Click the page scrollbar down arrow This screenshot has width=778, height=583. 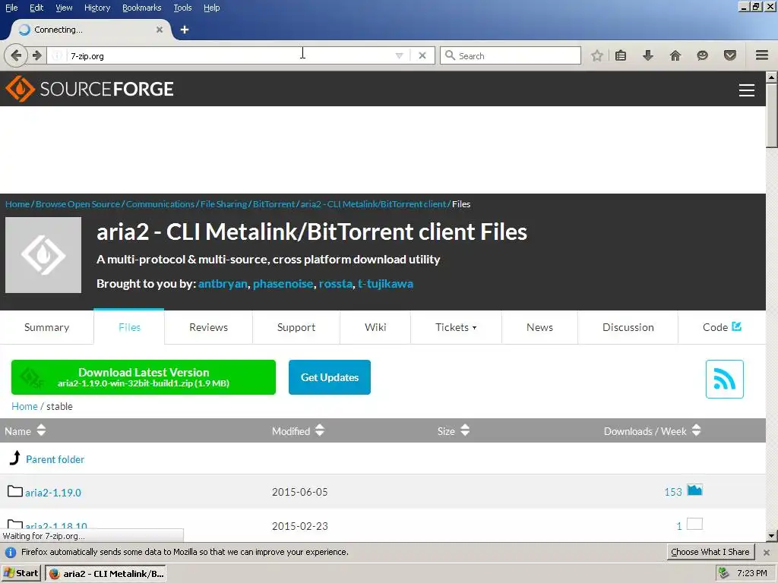(x=772, y=535)
